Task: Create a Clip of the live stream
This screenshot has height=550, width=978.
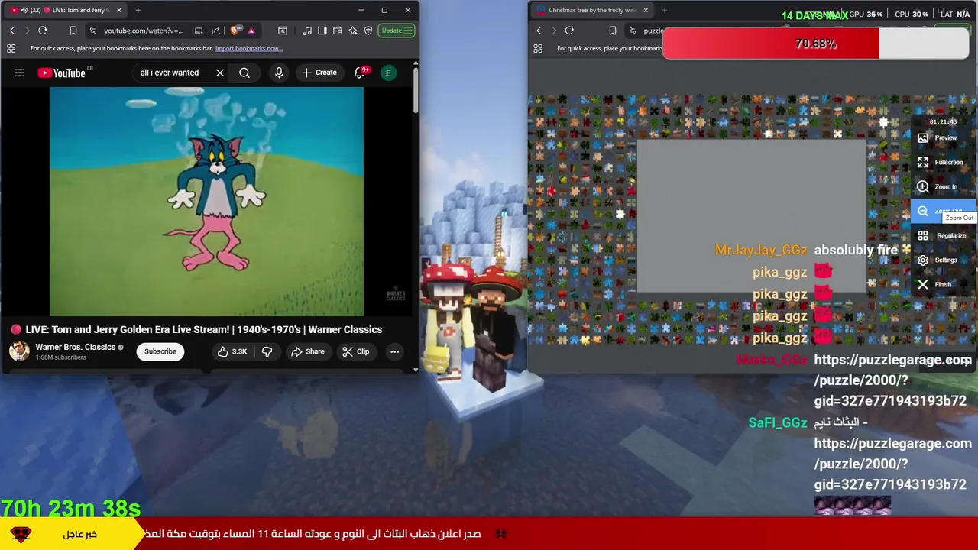Action: (355, 351)
